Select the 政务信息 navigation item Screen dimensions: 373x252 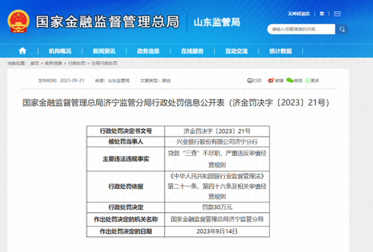(x=148, y=51)
